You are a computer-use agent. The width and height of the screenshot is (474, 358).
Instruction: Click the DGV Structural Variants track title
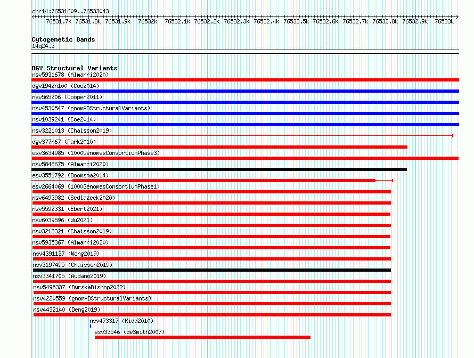75,68
